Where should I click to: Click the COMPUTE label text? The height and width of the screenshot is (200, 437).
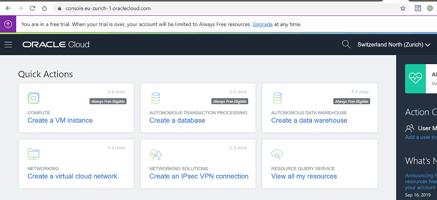39,113
